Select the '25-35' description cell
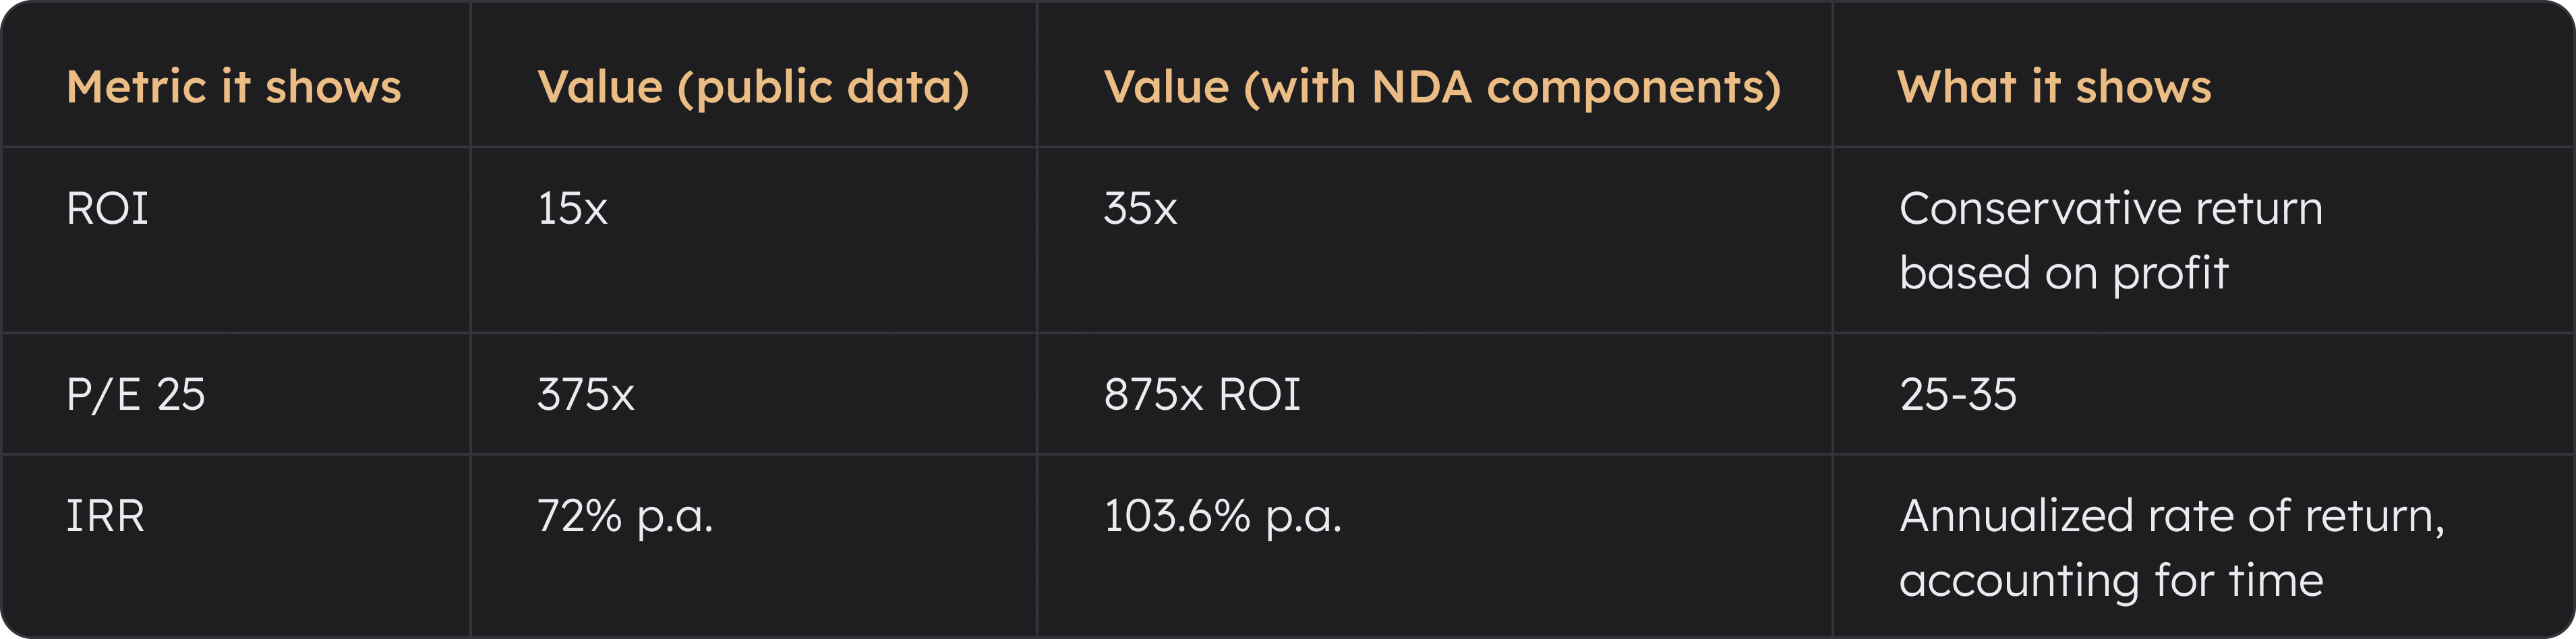2576x639 pixels. pos(1957,395)
